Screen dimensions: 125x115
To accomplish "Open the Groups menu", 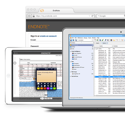I will pyautogui.click(x=85, y=38).
